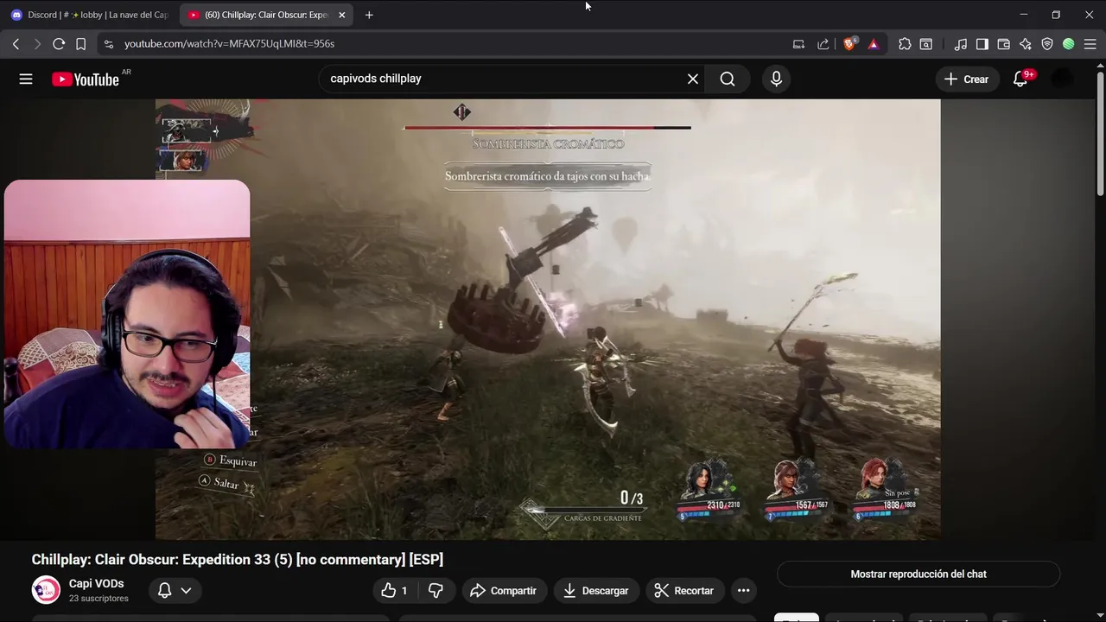Click Mostrar reproducción del chat
This screenshot has height=622, width=1106.
[x=918, y=574]
